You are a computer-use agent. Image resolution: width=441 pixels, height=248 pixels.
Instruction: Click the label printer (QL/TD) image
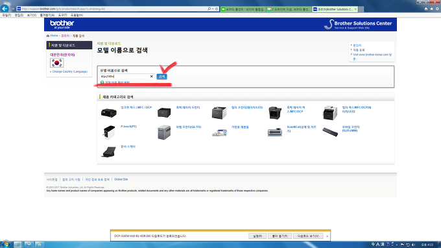click(x=164, y=132)
